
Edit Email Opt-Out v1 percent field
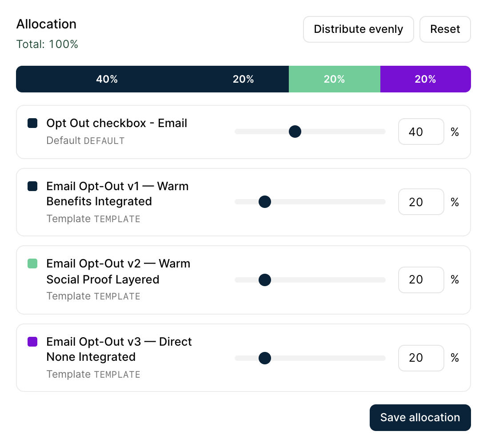click(x=421, y=202)
